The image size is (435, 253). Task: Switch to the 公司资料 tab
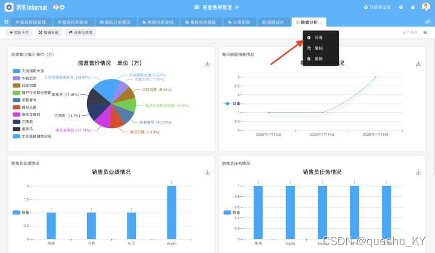pyautogui.click(x=239, y=22)
